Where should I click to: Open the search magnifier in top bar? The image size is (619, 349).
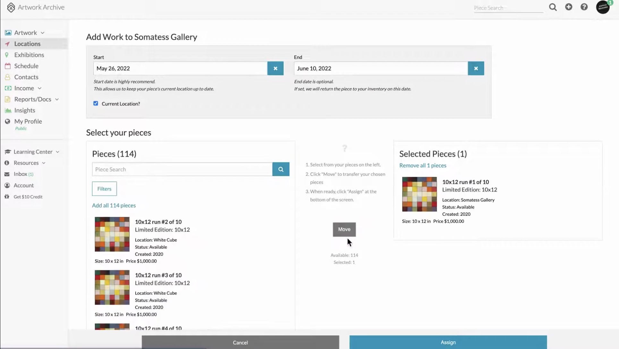click(553, 7)
